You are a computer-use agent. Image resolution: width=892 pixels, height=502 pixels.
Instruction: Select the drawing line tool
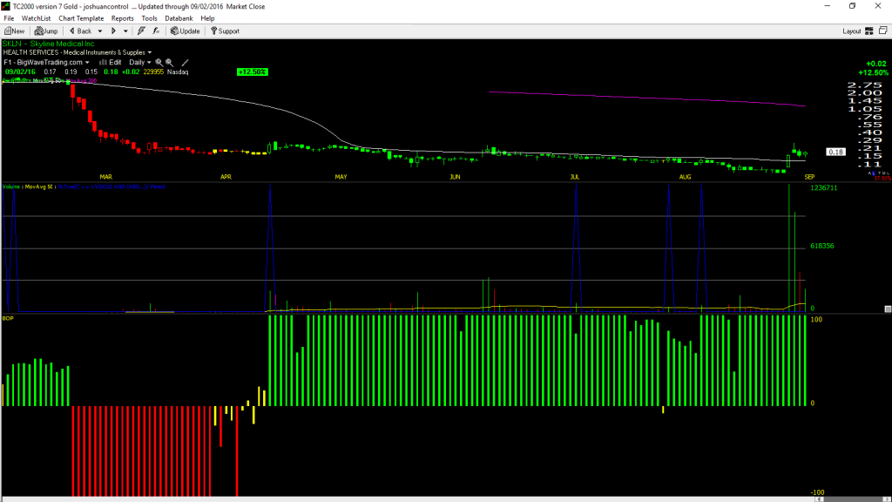pos(185,63)
